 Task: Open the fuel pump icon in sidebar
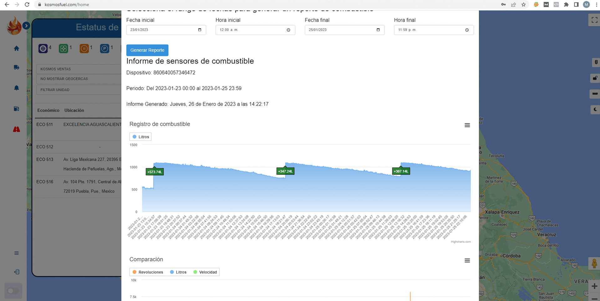tap(17, 109)
